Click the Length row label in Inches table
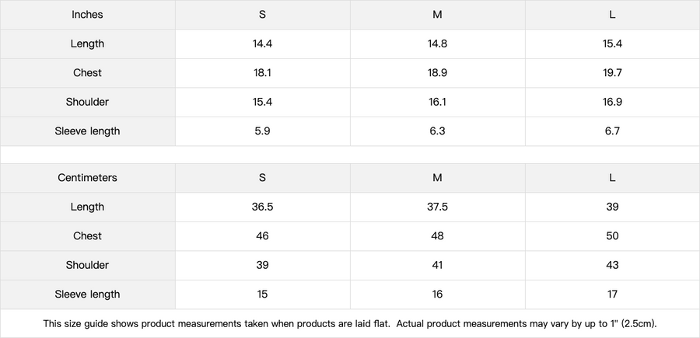Viewport: 700px width, 338px height. pyautogui.click(x=87, y=44)
